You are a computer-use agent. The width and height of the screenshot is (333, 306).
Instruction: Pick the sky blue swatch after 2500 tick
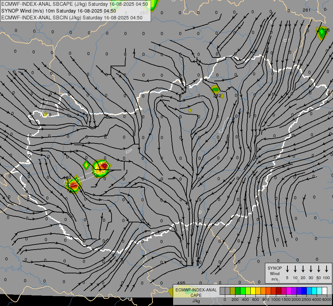(309, 291)
